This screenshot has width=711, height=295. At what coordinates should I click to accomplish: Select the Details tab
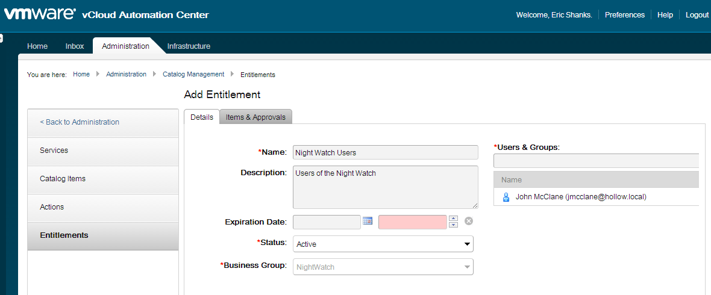click(x=202, y=117)
